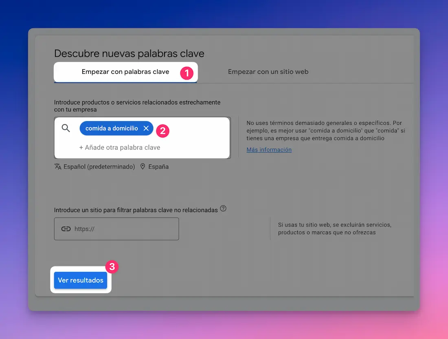Image resolution: width=448 pixels, height=339 pixels.
Task: Select the 'comida a domicilio' keyword chip
Action: 111,128
